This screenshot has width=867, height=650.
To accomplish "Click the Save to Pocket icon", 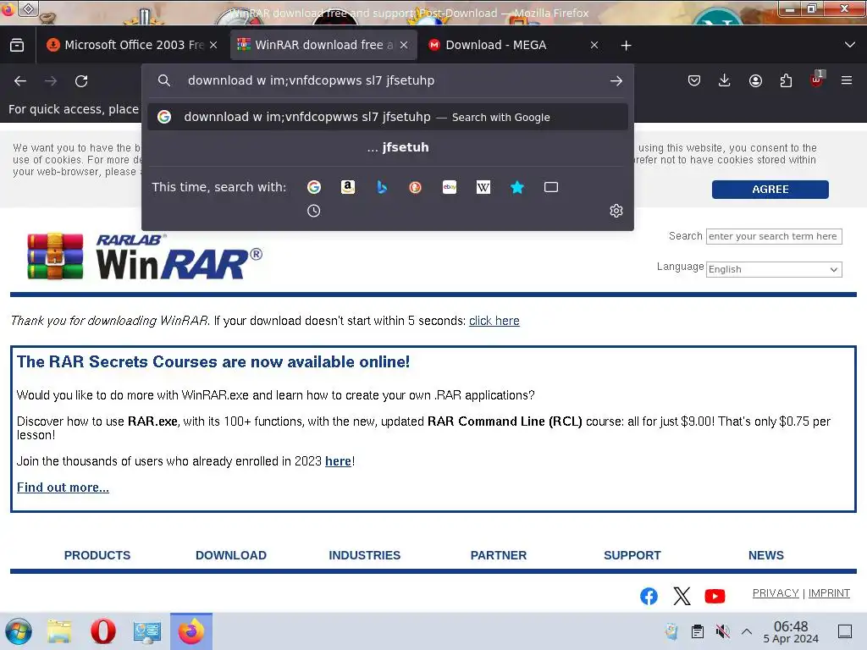I will click(694, 80).
